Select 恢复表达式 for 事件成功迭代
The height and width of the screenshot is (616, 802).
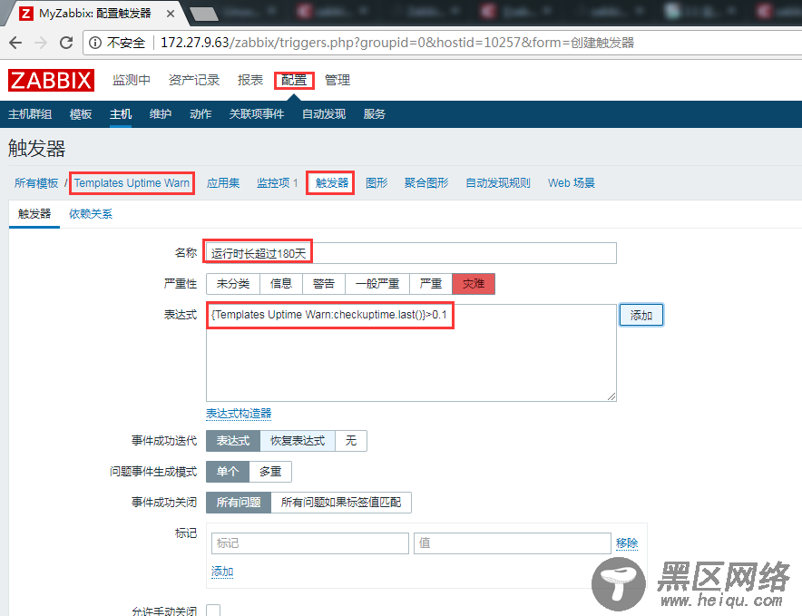[x=298, y=441]
